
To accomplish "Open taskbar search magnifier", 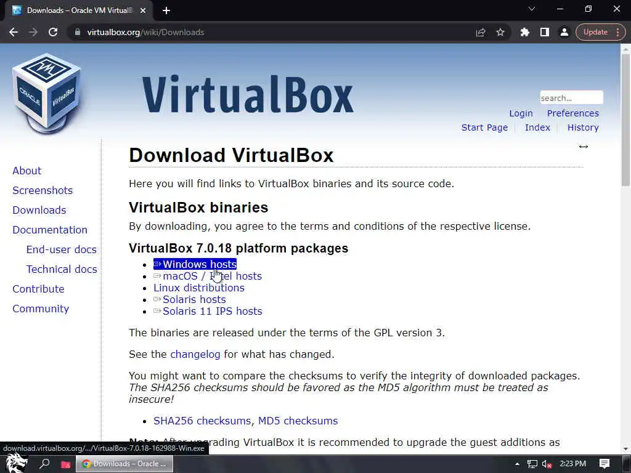I will (x=44, y=464).
